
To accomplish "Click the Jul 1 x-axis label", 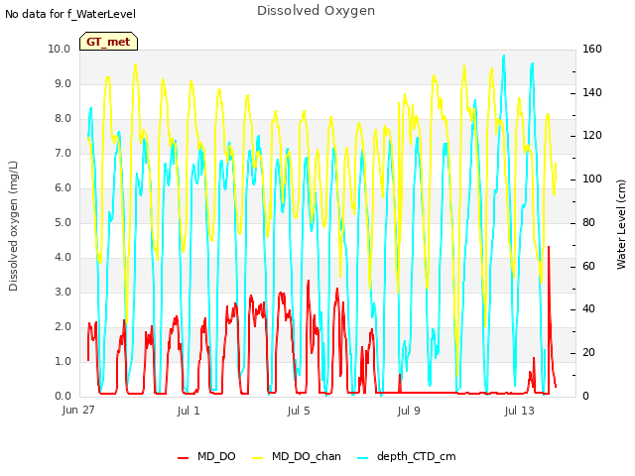I will 189,411.
